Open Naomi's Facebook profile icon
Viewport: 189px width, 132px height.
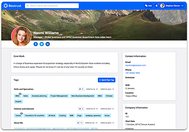click(x=35, y=44)
